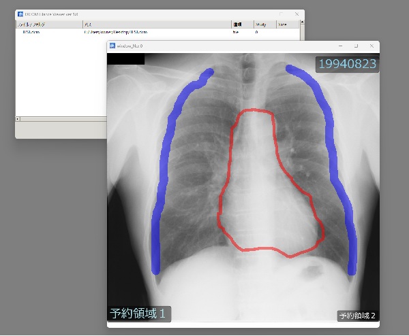Minimize the image viewer window
The image size is (409, 336).
tap(339, 46)
